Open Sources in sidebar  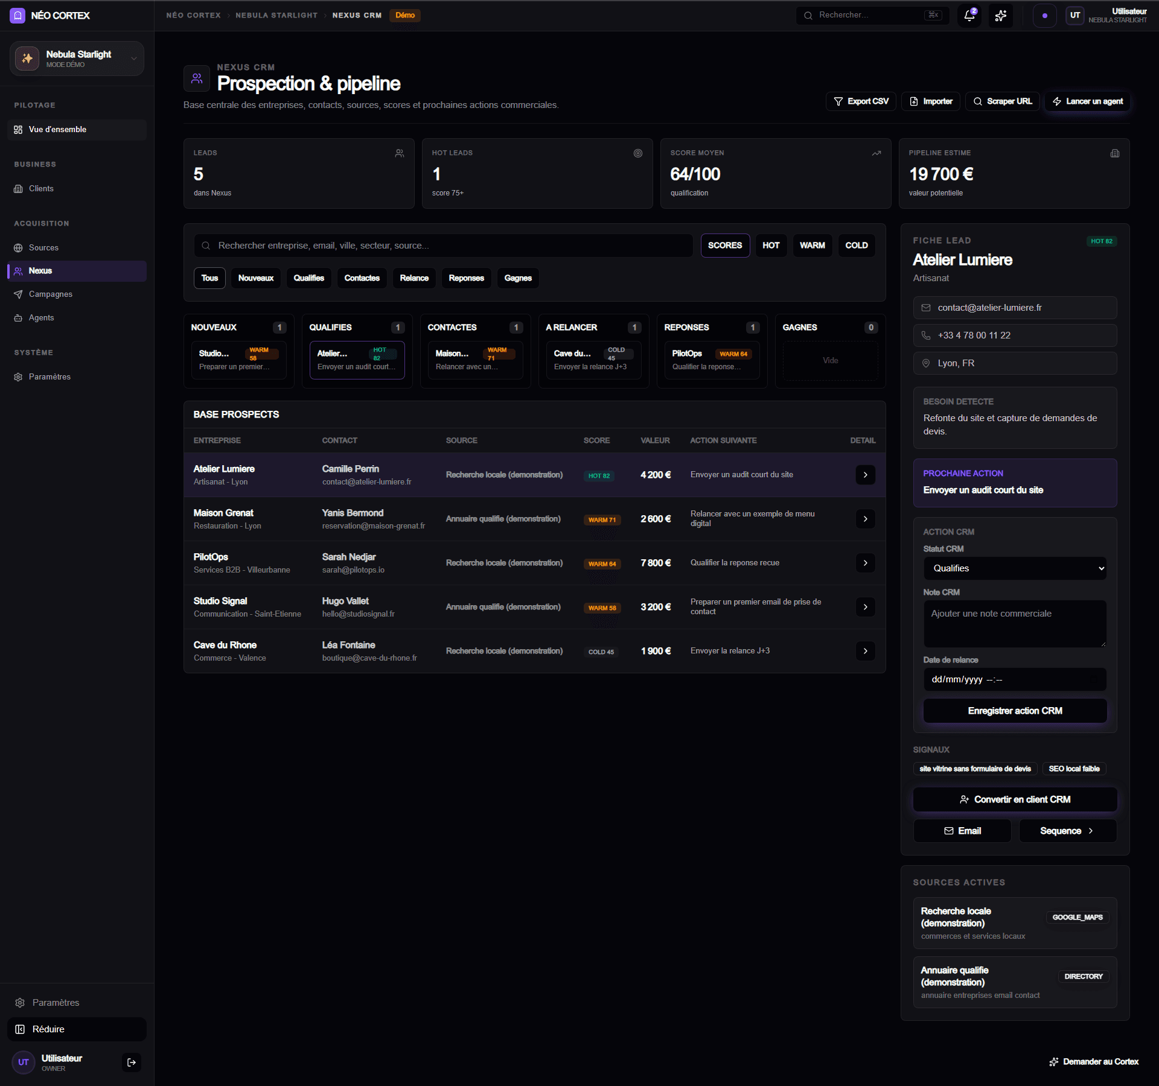(77, 248)
